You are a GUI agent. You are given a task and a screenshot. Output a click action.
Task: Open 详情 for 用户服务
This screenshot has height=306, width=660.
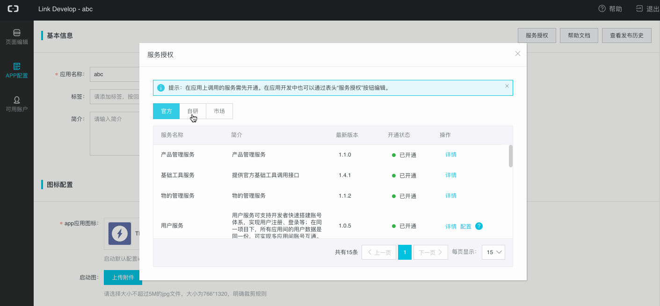[451, 227]
